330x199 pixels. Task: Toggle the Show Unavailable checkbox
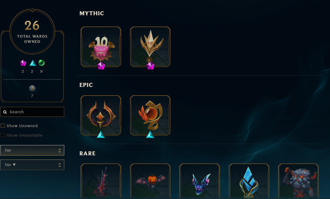(3, 135)
